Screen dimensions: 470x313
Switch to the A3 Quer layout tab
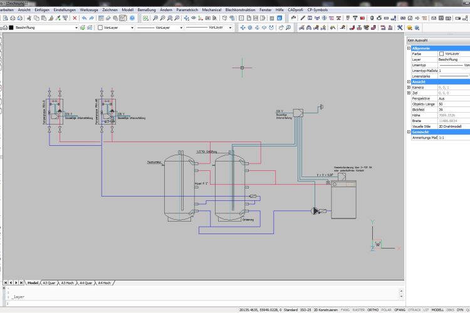pos(49,283)
